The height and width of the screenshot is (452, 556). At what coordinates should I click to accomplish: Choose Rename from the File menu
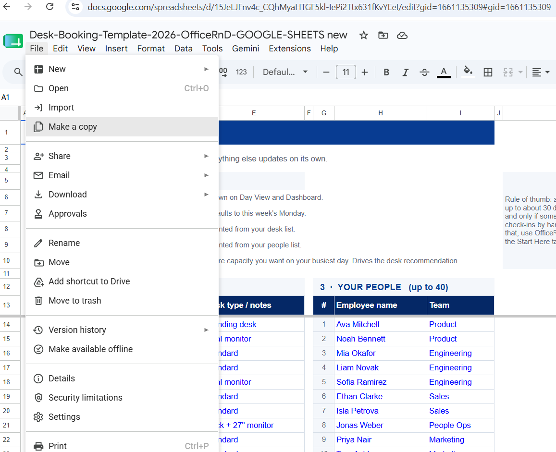click(x=122, y=243)
